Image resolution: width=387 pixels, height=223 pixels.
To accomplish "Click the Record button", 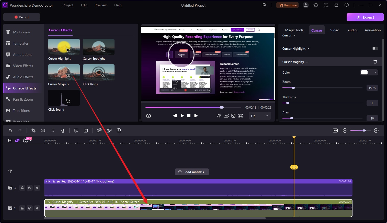I will pos(21,17).
